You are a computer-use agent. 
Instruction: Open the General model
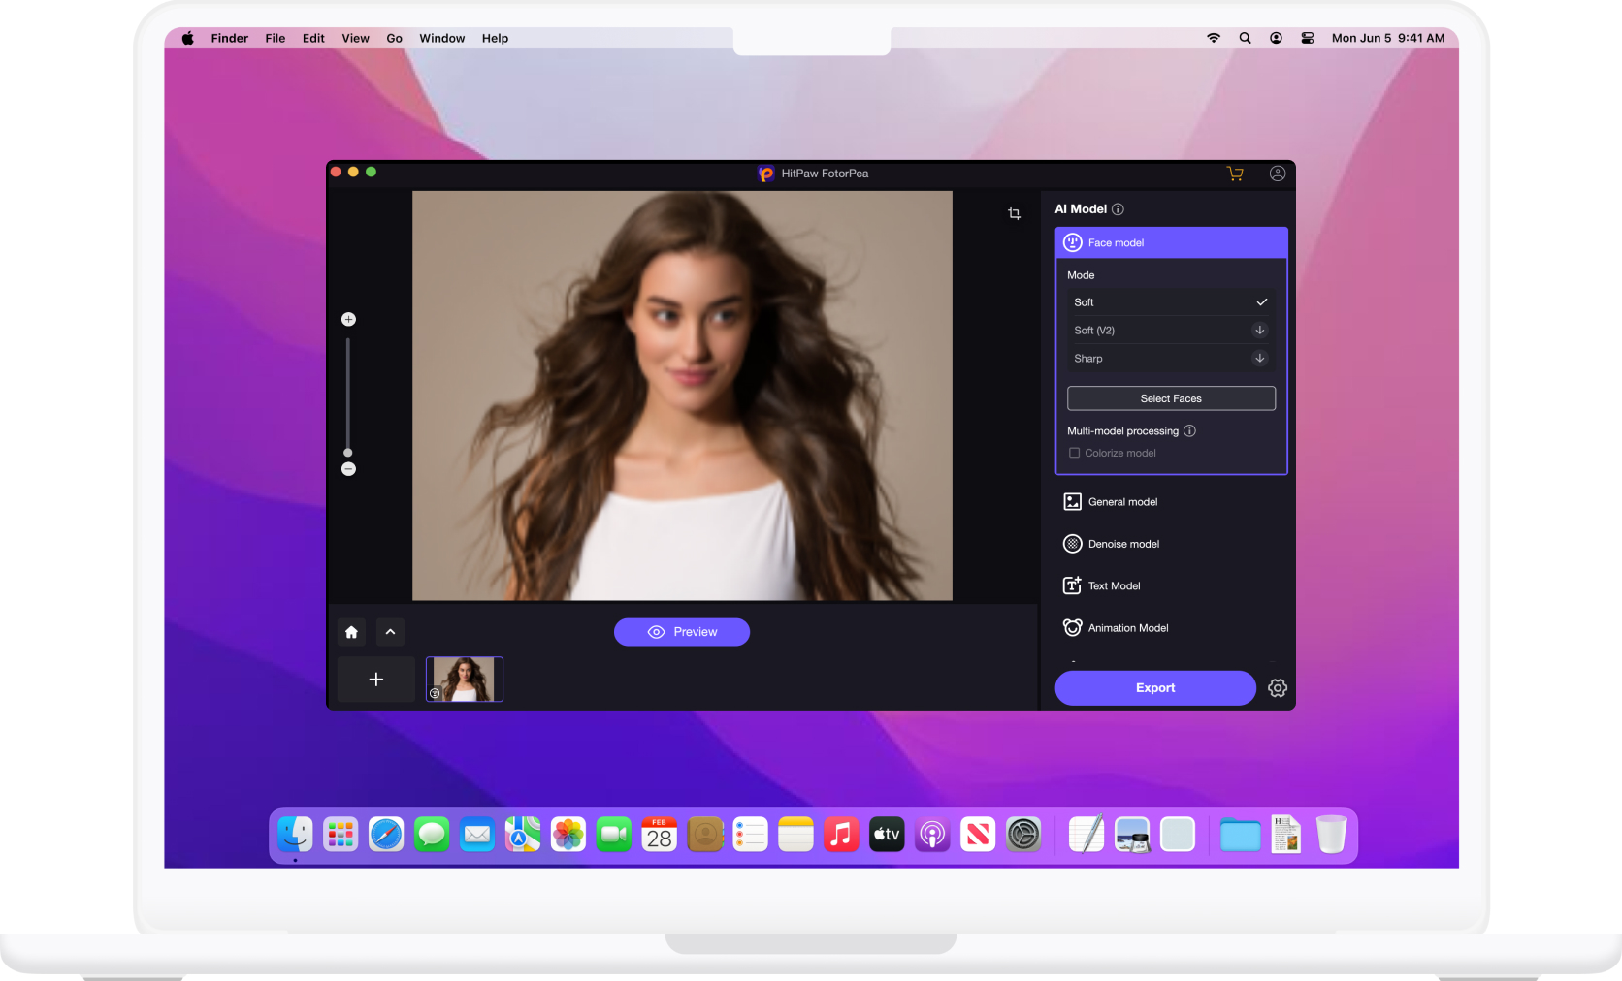1122,501
